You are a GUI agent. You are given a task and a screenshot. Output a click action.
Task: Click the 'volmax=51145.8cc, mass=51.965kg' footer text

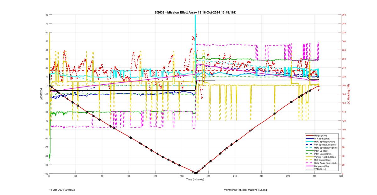pyautogui.click(x=245, y=190)
